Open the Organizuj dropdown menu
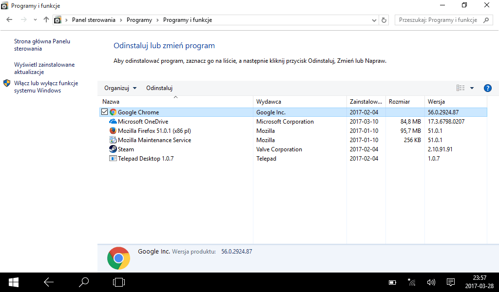The height and width of the screenshot is (292, 499). pyautogui.click(x=120, y=88)
